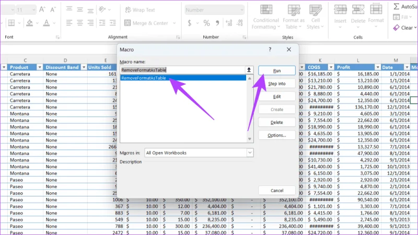Click the Decrease Decimal icon
Image resolution: width=418 pixels, height=235 pixels.
240,23
